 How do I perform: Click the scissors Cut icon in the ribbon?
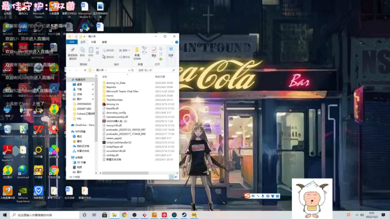(89, 59)
